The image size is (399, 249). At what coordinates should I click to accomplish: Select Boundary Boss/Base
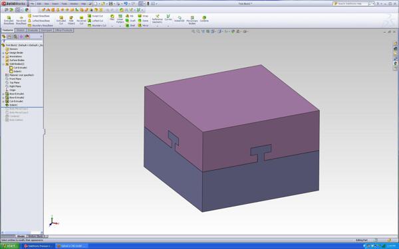[40, 25]
